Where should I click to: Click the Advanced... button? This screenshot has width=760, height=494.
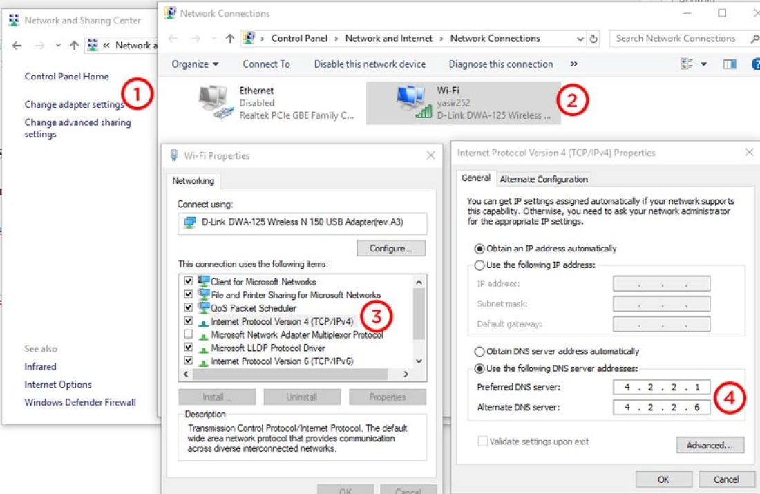click(710, 445)
